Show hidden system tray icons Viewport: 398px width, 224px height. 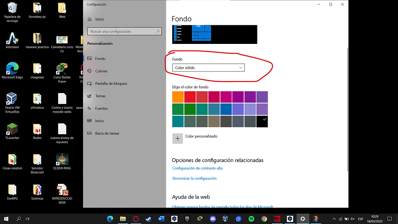pos(334,219)
